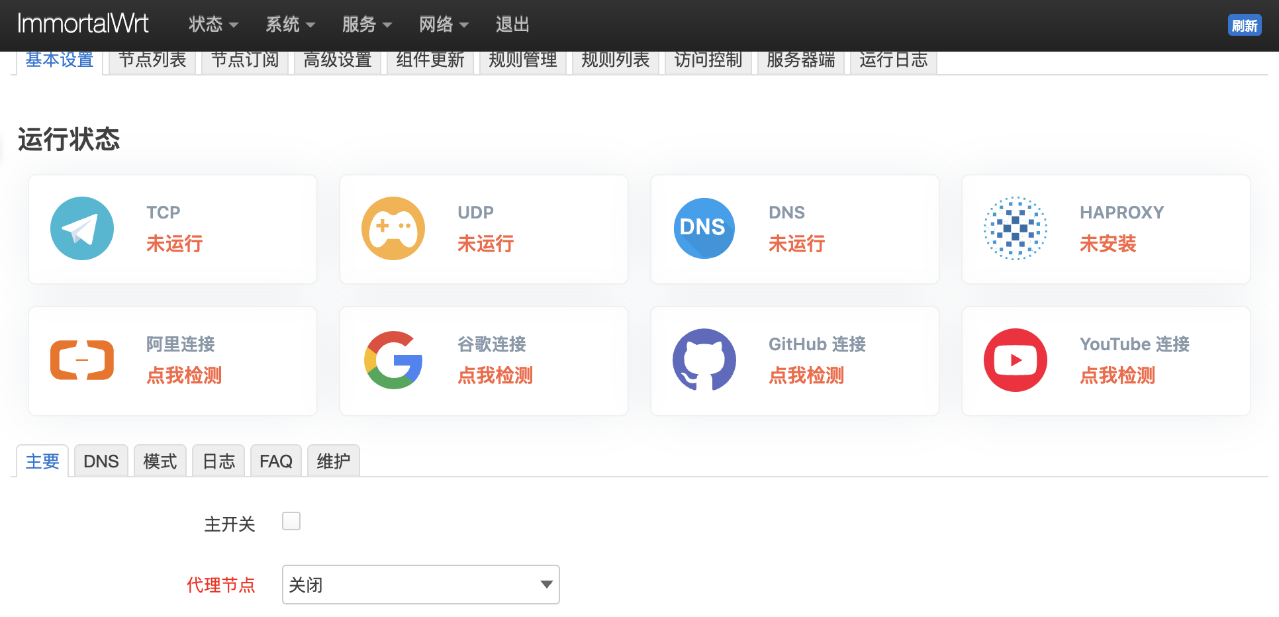Click the ImmortalWrt brand logo

point(83,24)
